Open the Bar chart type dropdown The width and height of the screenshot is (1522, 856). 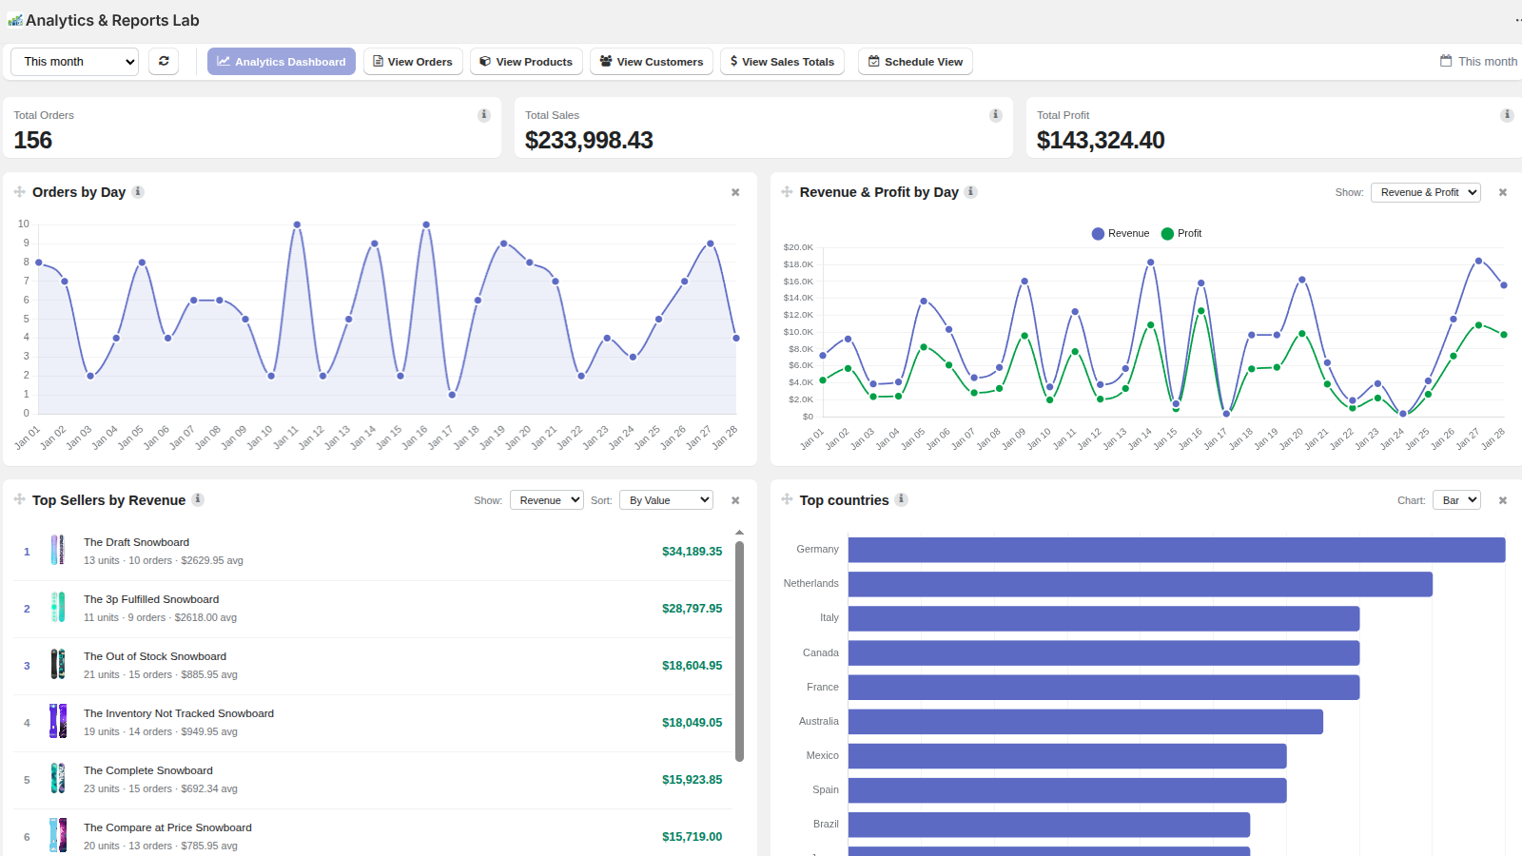click(x=1457, y=500)
